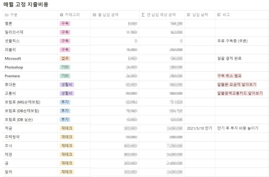Open the 연 납입 예상 금액 column header
This screenshot has height=177, width=269.
tap(162, 15)
